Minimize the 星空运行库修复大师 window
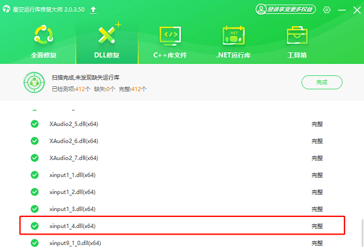The width and height of the screenshot is (364, 251). (342, 10)
